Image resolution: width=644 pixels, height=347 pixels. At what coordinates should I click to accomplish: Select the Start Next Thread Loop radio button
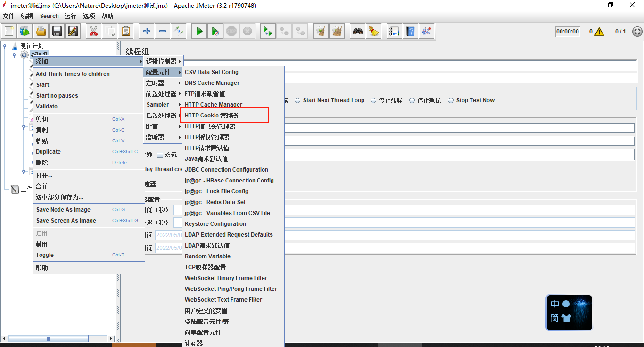click(297, 100)
